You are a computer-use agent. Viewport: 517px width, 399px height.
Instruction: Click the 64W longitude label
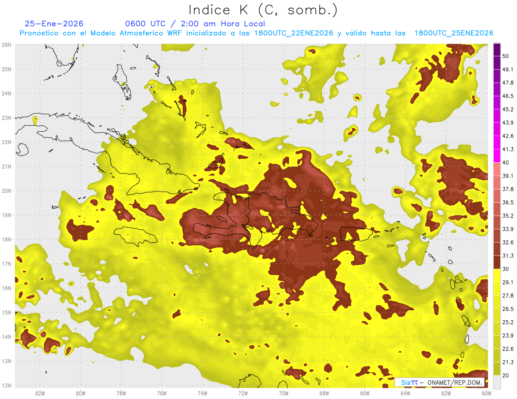click(405, 393)
